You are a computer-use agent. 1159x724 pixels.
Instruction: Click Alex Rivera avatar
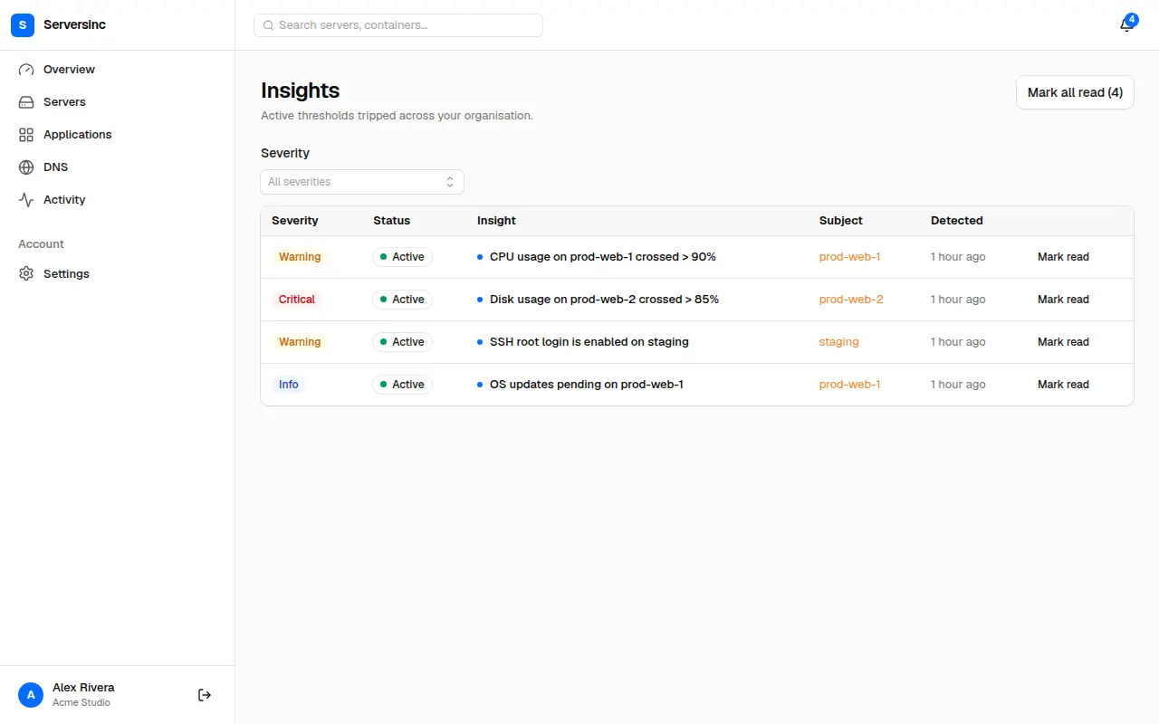[x=31, y=695]
